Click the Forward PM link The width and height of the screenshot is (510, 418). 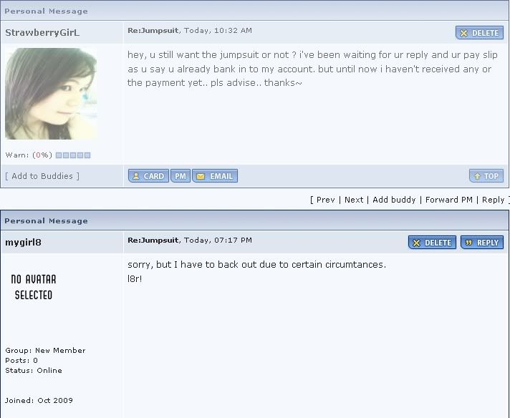[x=449, y=200]
